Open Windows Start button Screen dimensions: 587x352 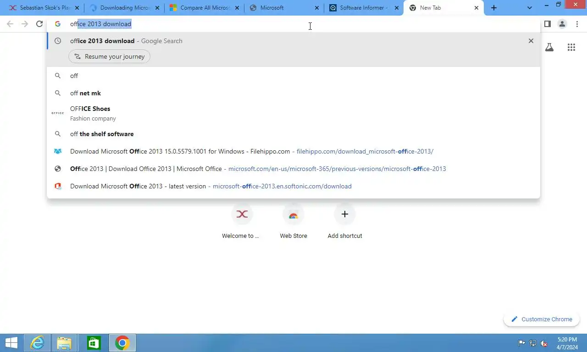[11, 343]
